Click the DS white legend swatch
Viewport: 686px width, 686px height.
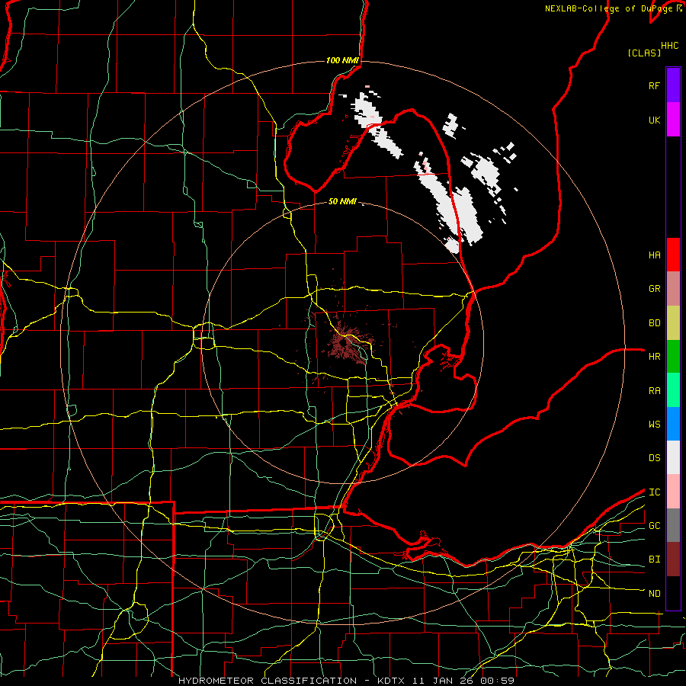coord(673,457)
